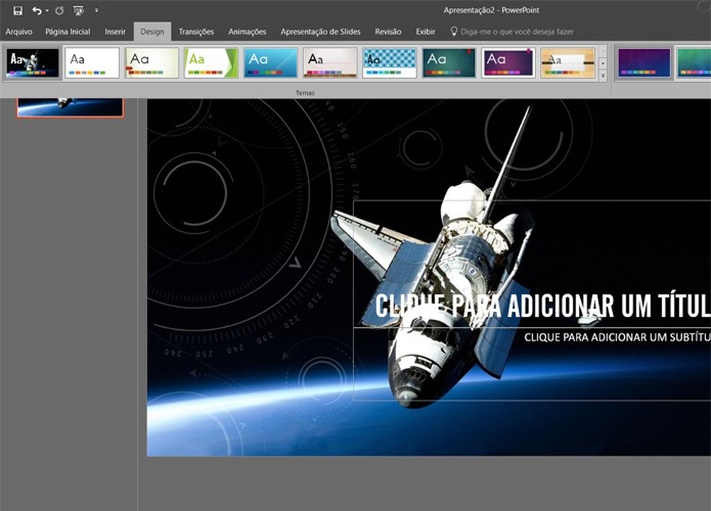
Task: Click 'Diga-me o que você deseja fazer' search box
Action: [x=517, y=32]
